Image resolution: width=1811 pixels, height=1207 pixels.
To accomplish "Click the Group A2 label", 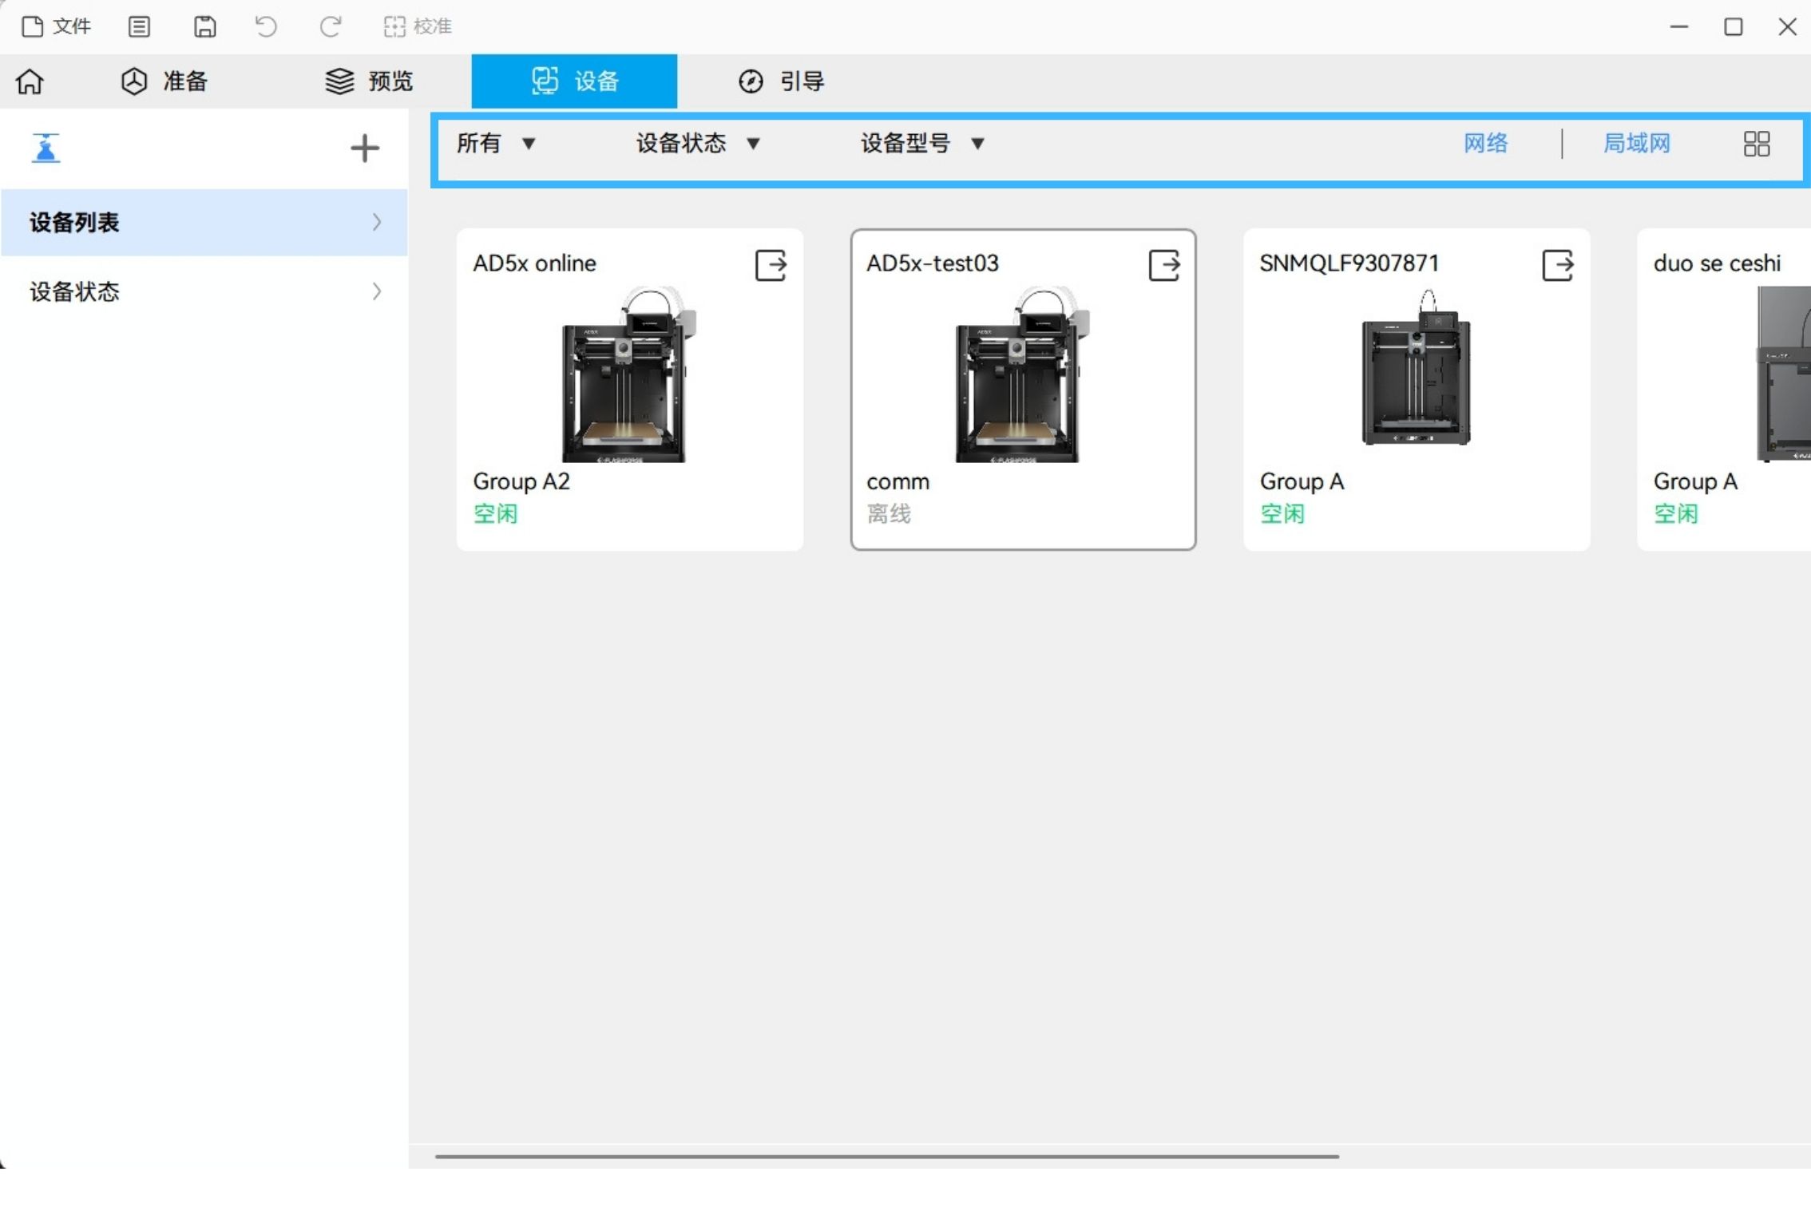I will pos(521,481).
